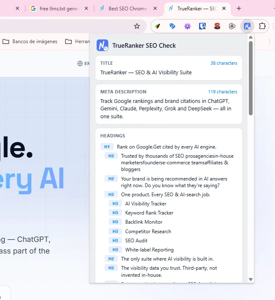Click the '38 characters' title count
This screenshot has height=300, width=275.
[x=224, y=63]
